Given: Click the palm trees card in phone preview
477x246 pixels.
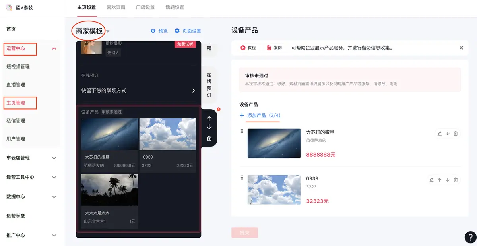Looking at the screenshot, I should [x=110, y=201].
